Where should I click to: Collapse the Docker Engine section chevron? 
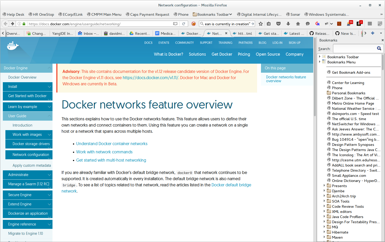49,68
